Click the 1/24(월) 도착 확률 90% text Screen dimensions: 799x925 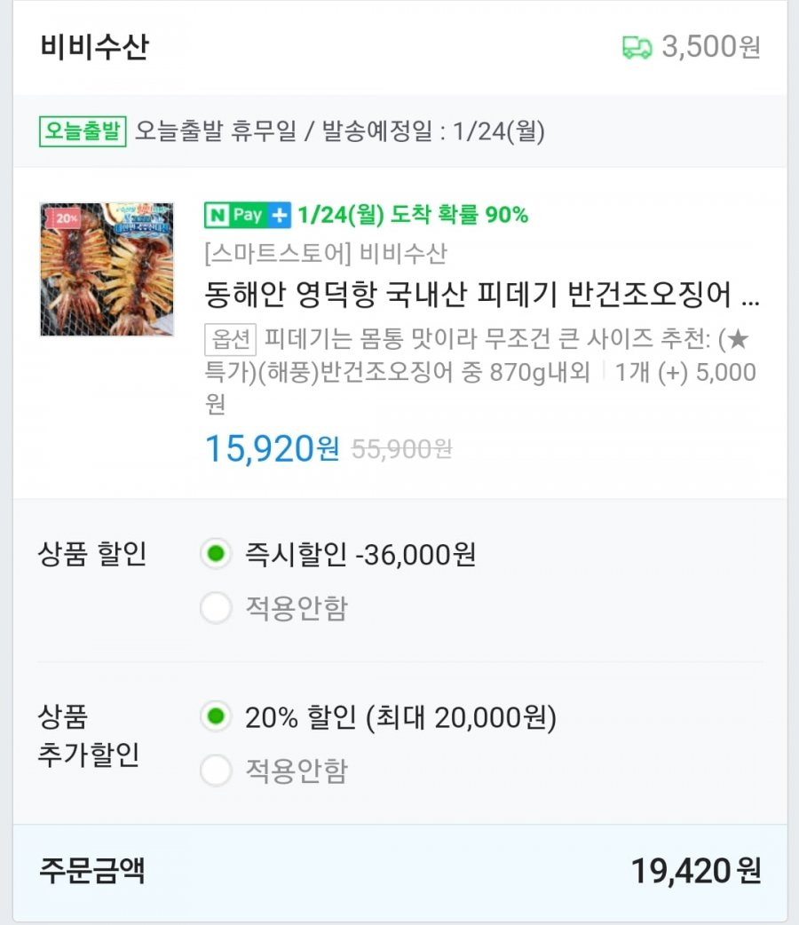(413, 215)
